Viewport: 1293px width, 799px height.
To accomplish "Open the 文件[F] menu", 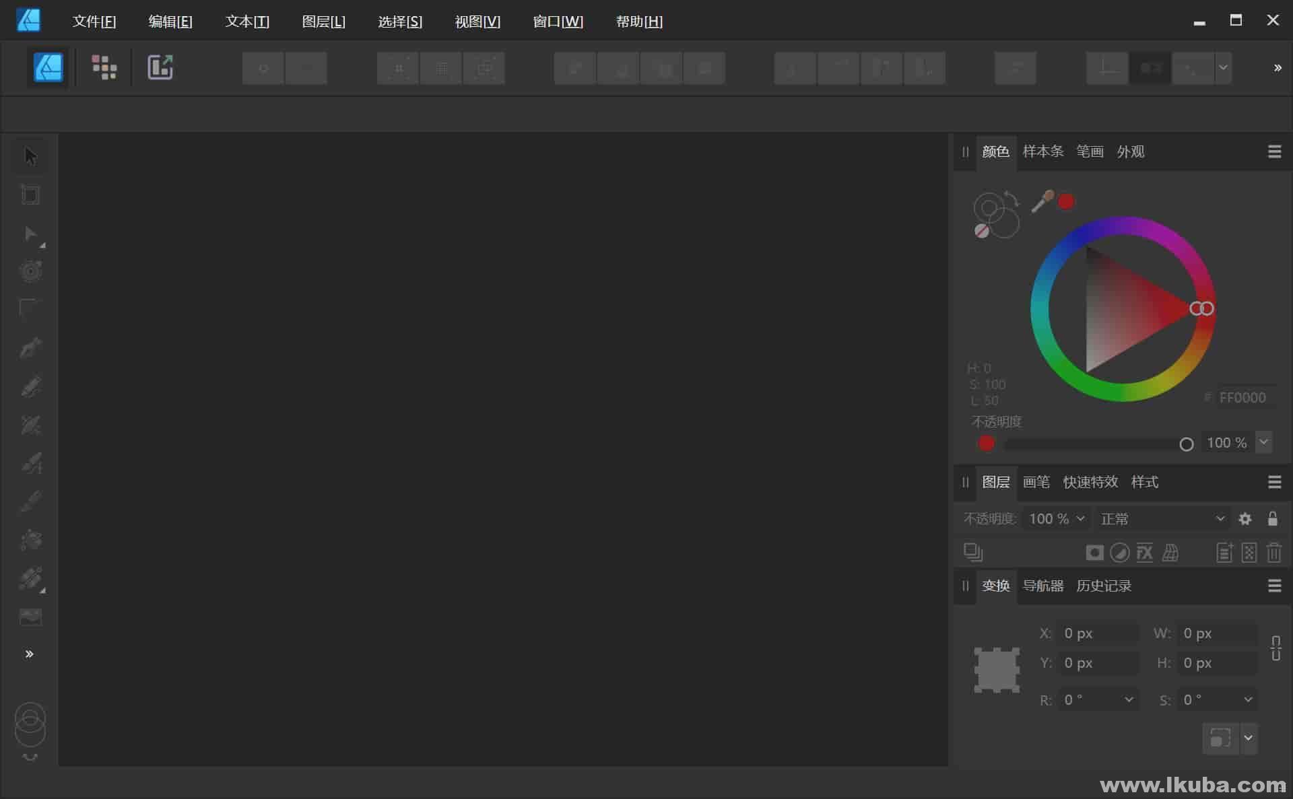I will click(94, 21).
